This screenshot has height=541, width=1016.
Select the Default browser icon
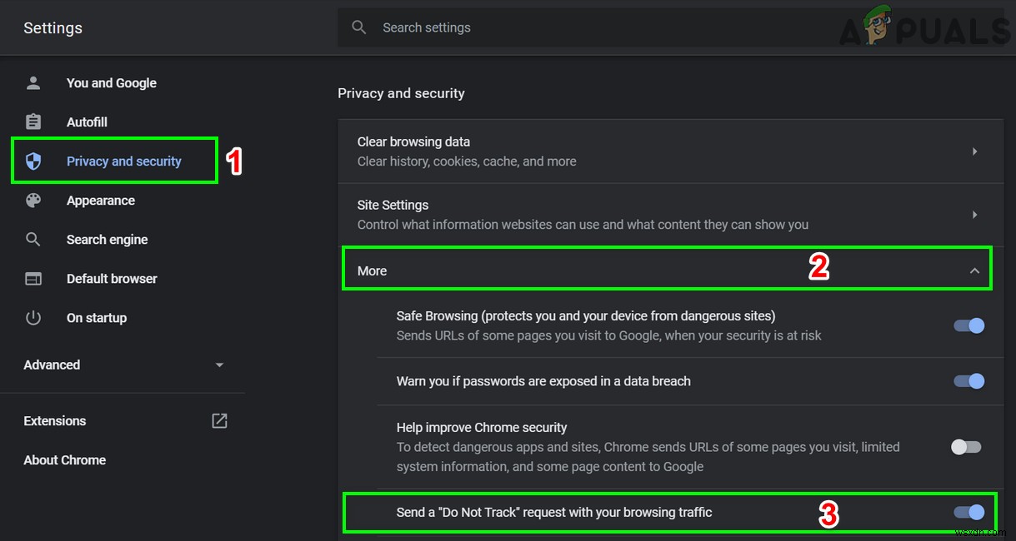tap(33, 278)
